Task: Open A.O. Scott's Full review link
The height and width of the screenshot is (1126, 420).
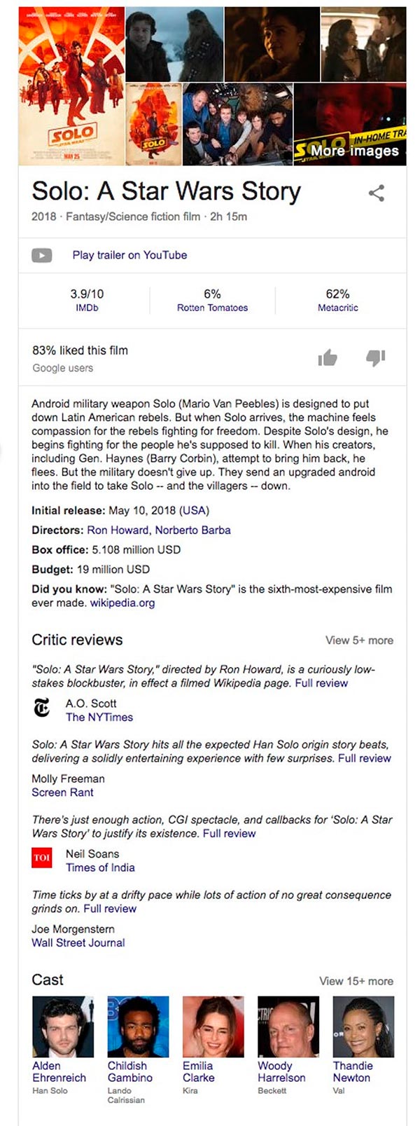Action: pyautogui.click(x=321, y=683)
